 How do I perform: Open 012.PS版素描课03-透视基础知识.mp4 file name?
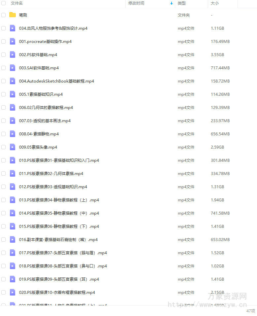tap(53, 187)
